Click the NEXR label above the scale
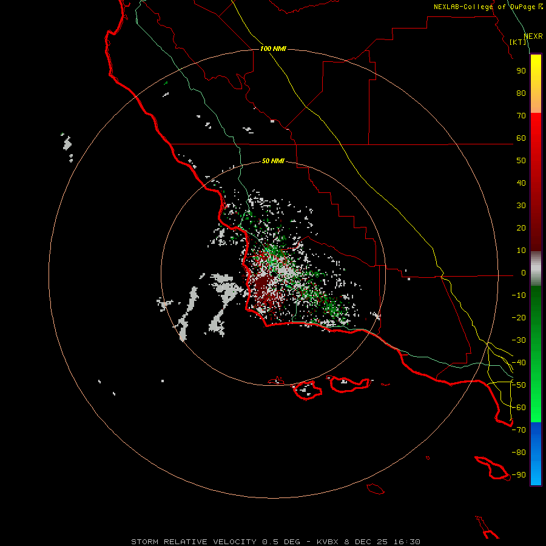546x546 pixels. [533, 36]
